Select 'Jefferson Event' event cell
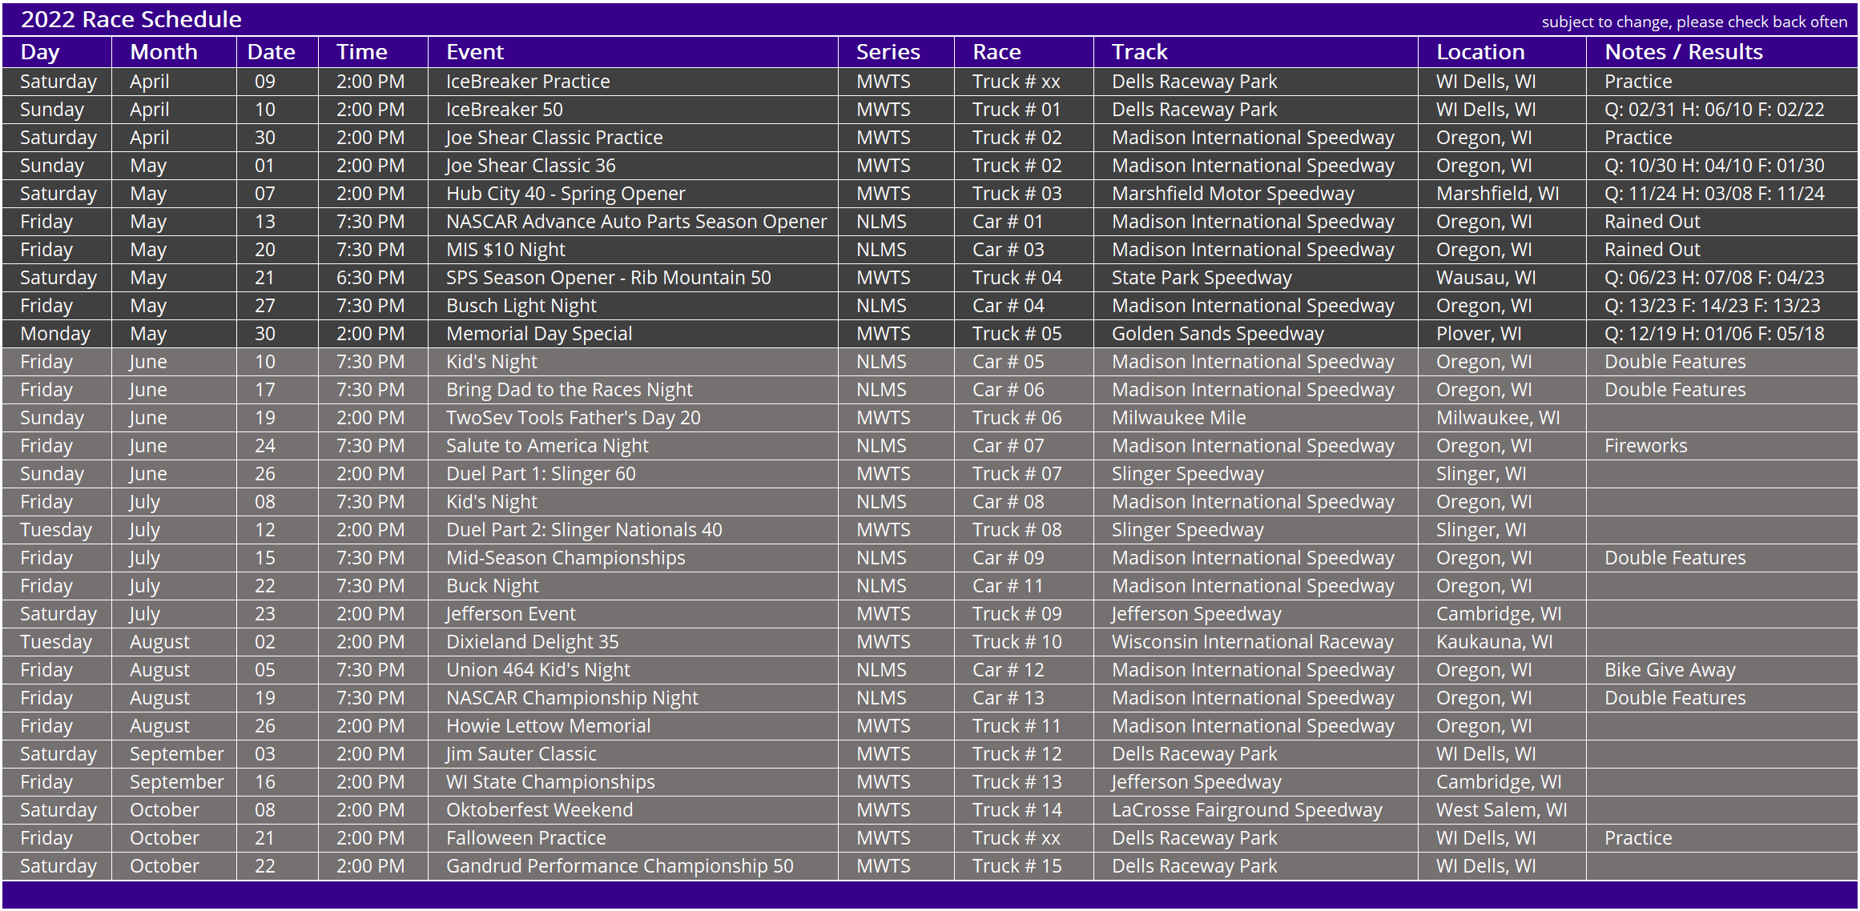 click(511, 614)
